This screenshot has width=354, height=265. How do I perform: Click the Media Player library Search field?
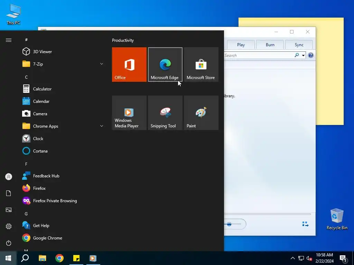pyautogui.click(x=259, y=56)
